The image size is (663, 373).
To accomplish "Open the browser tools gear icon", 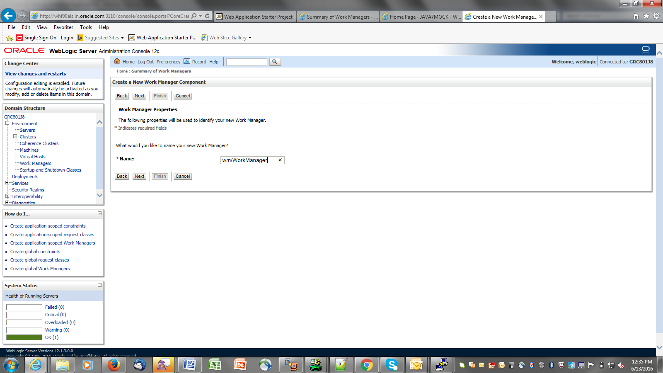I will tap(656, 16).
